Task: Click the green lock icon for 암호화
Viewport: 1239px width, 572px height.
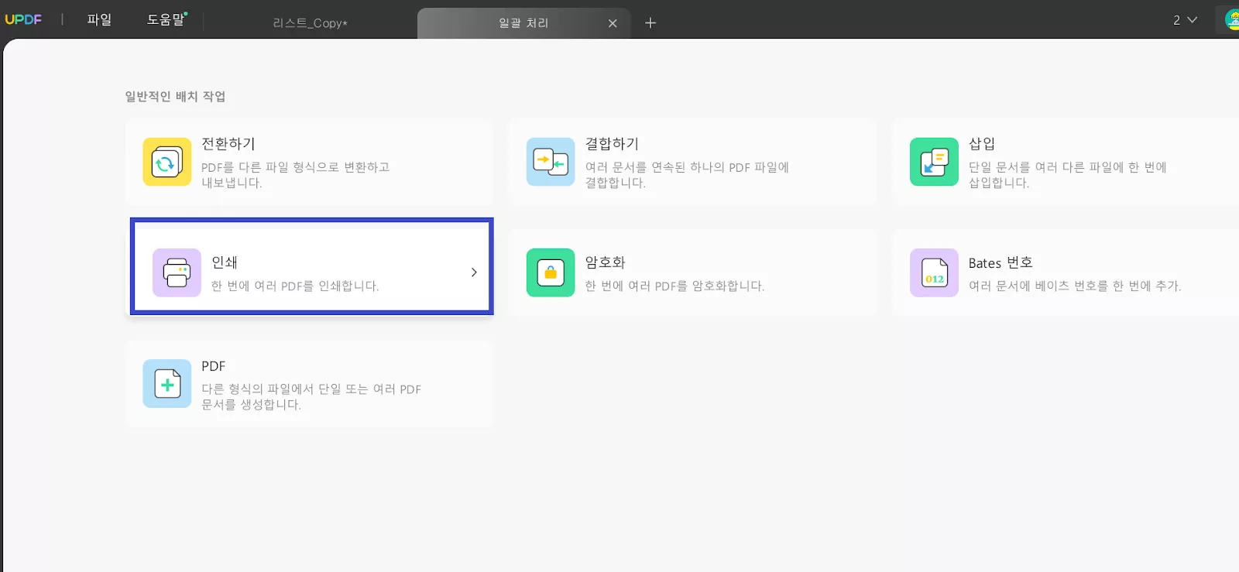Action: click(551, 272)
